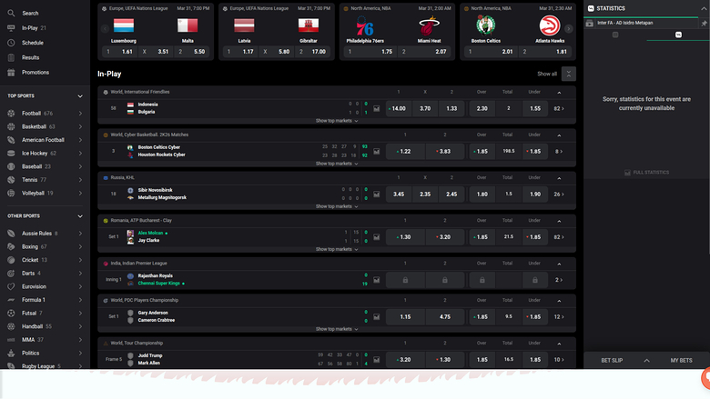Open Boston Celtics team logo

pyautogui.click(x=485, y=25)
